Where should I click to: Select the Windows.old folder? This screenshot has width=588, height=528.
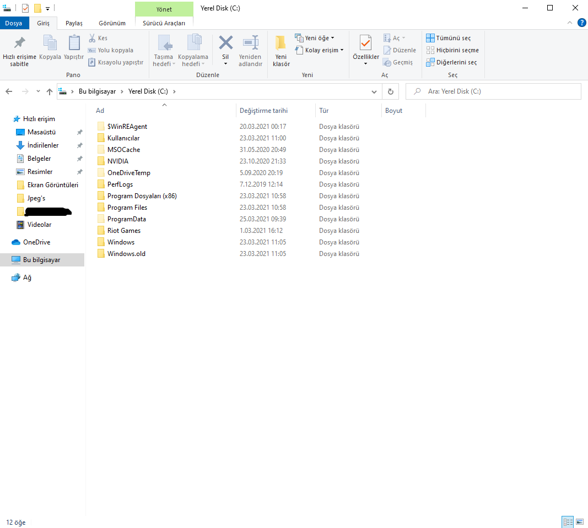(126, 254)
